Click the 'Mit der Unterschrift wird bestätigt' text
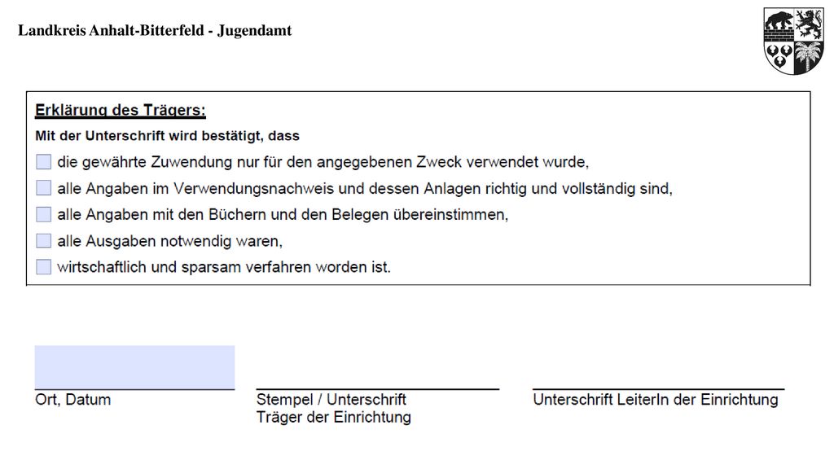The image size is (834, 469). pos(167,136)
